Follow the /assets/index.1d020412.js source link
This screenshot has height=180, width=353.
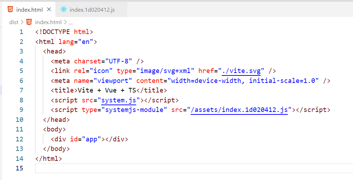[239, 110]
